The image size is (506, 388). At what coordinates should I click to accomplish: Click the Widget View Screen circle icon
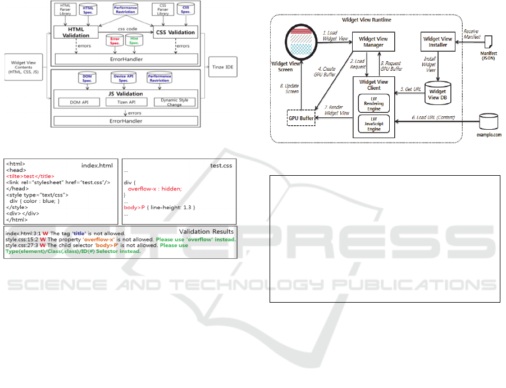coord(304,42)
